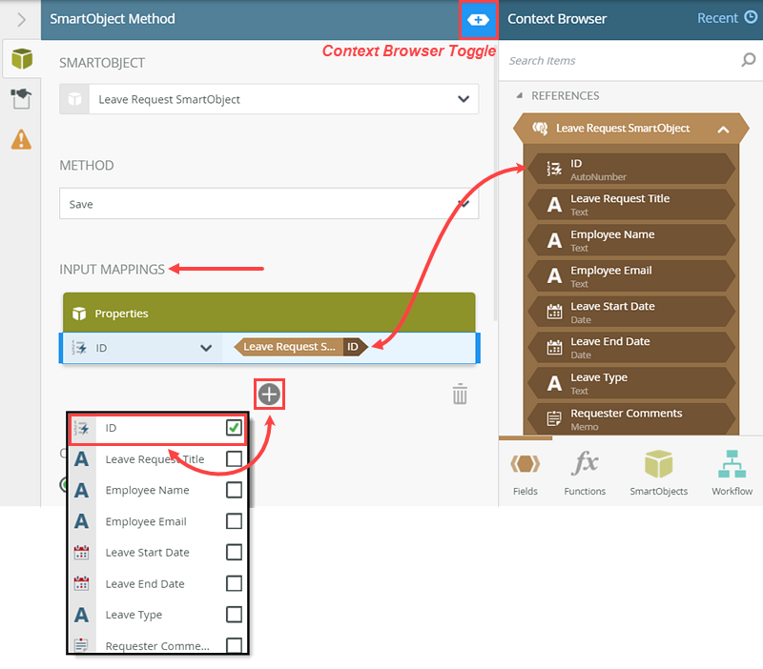Click the Recent link
Viewport: 763px width, 669px height.
pos(717,18)
